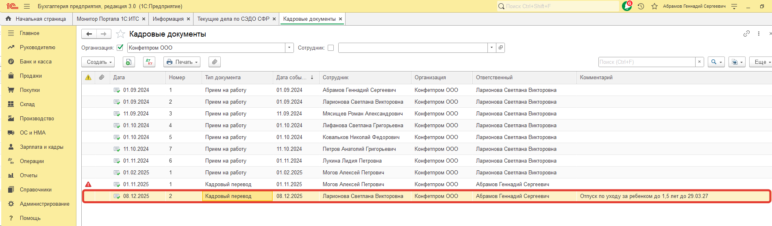Navigate back with left arrow
This screenshot has width=772, height=226.
tap(89, 34)
